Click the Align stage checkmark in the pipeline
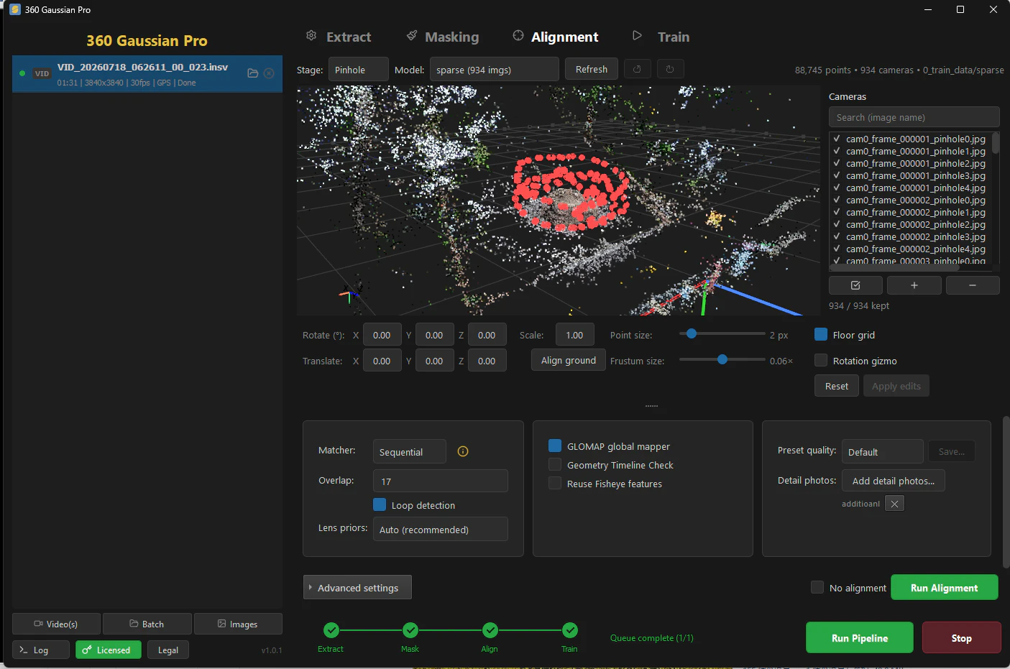Viewport: 1010px width, 669px height. point(490,630)
